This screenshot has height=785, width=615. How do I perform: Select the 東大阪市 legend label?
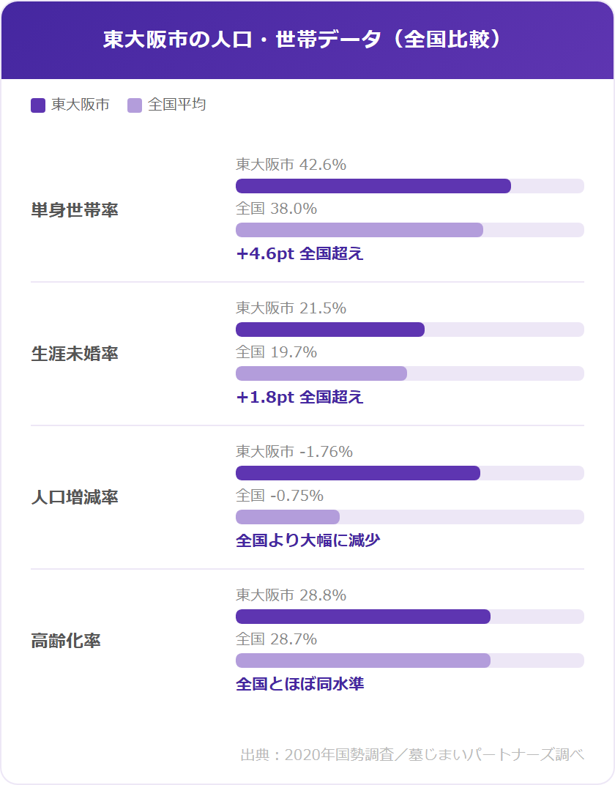point(81,105)
